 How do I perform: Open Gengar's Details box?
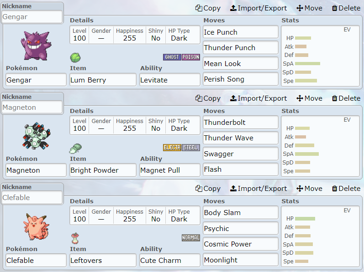pos(135,35)
